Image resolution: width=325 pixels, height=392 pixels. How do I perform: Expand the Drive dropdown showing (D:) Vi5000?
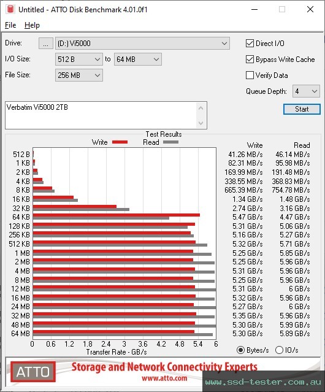point(142,44)
